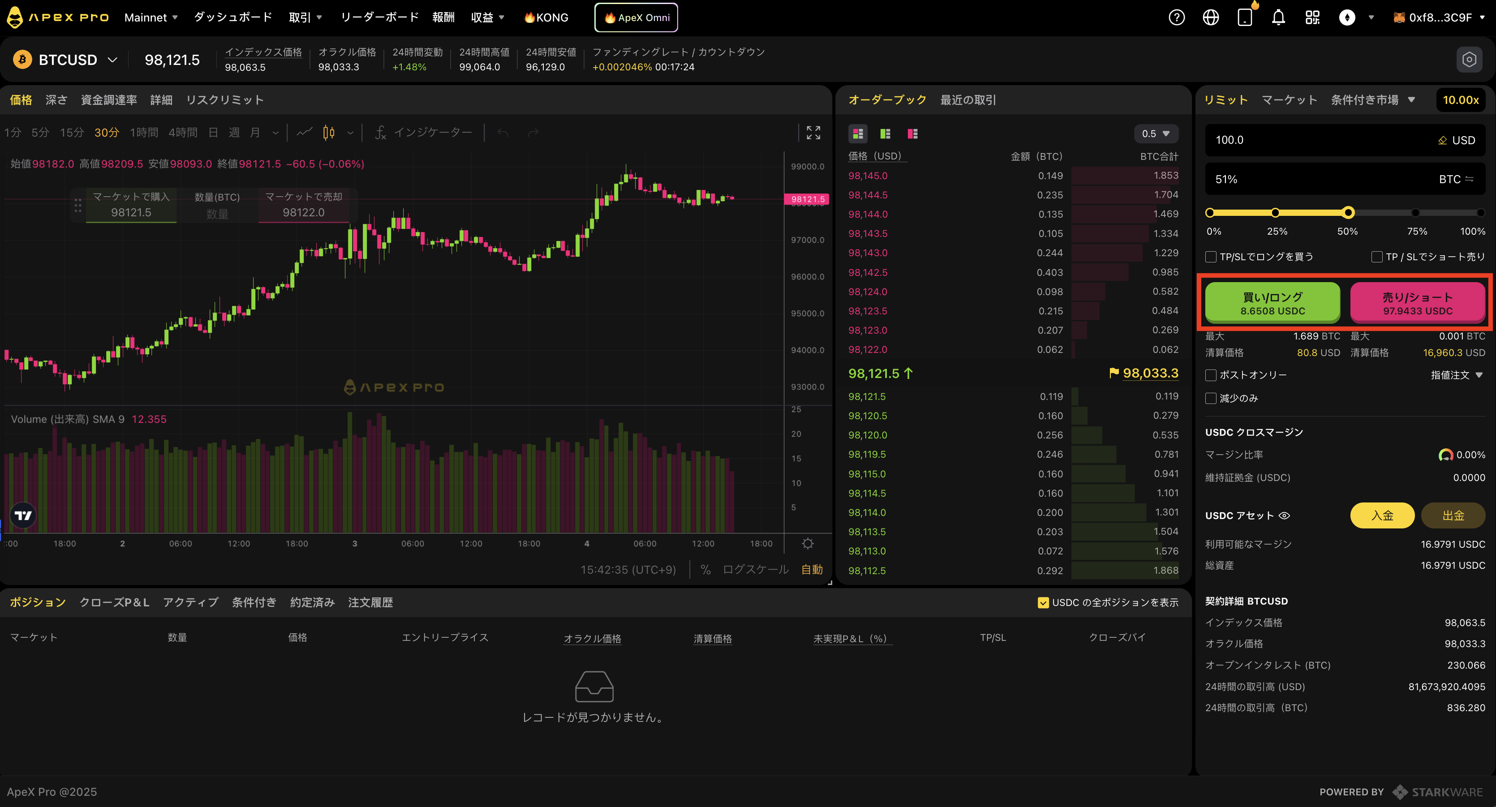Open the 0.5 order book grouping dropdown
This screenshot has width=1496, height=807.
(x=1155, y=133)
